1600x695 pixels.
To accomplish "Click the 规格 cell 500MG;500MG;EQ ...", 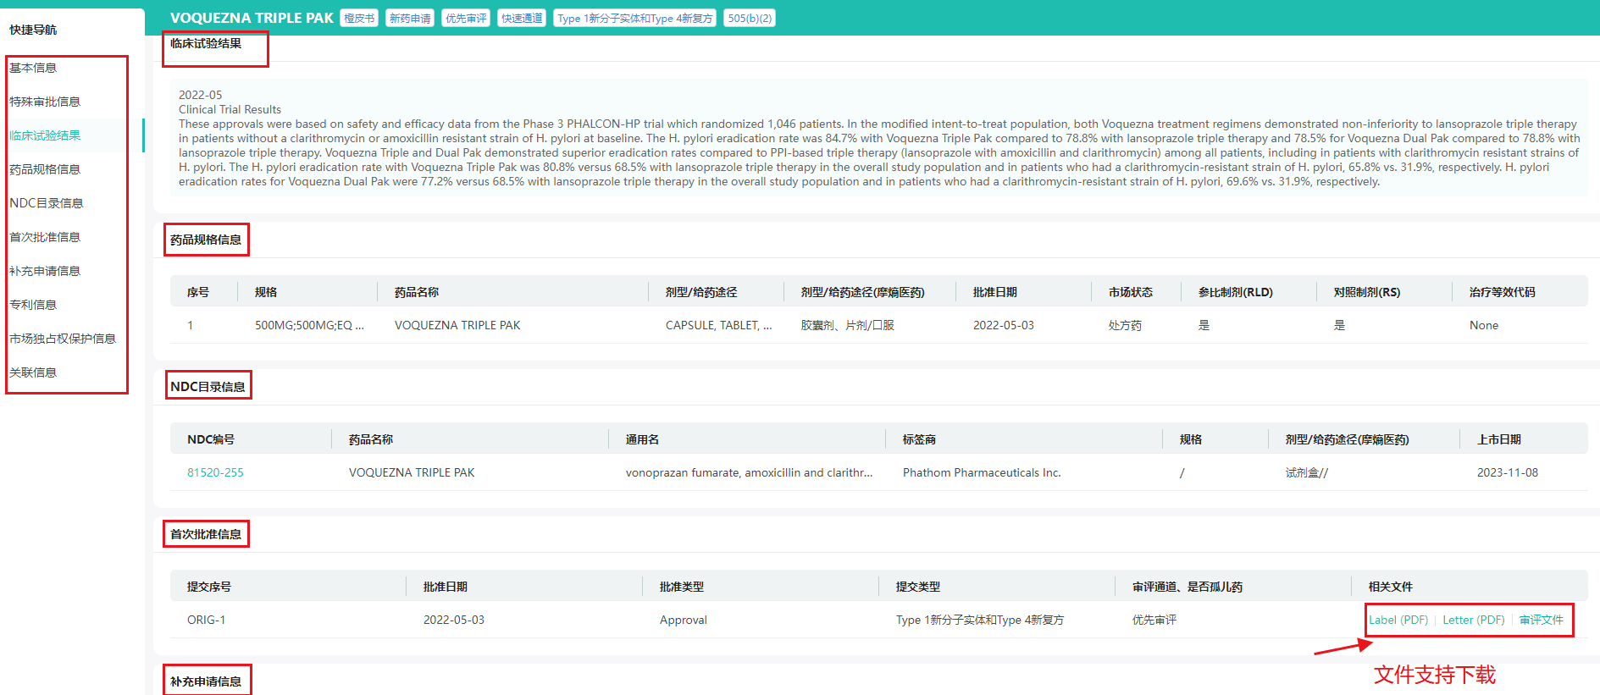I will [x=309, y=325].
